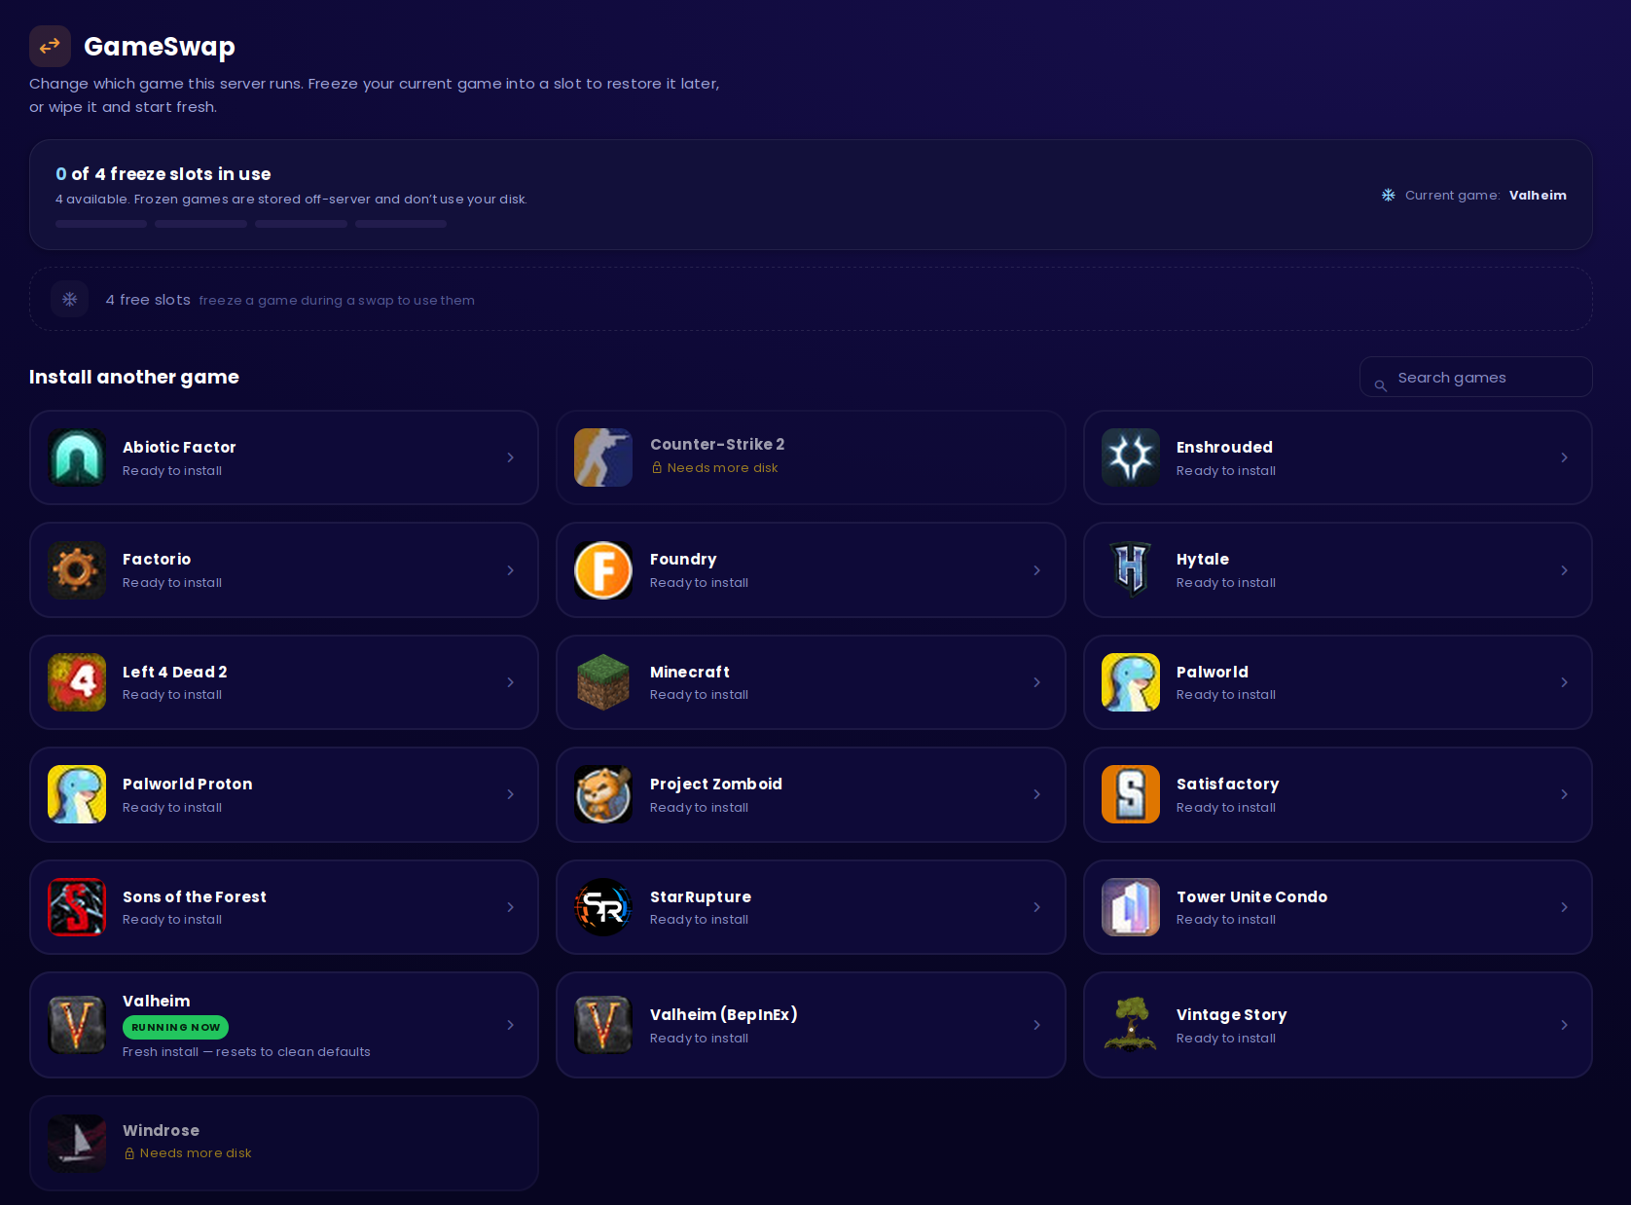This screenshot has height=1205, width=1631.
Task: Click the Factorio gear icon
Action: pos(77,570)
